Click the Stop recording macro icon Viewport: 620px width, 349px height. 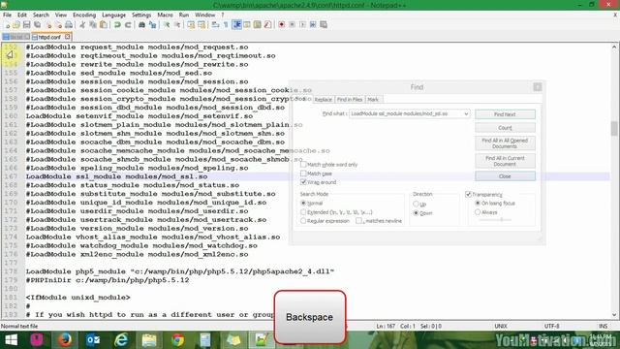coord(293,25)
